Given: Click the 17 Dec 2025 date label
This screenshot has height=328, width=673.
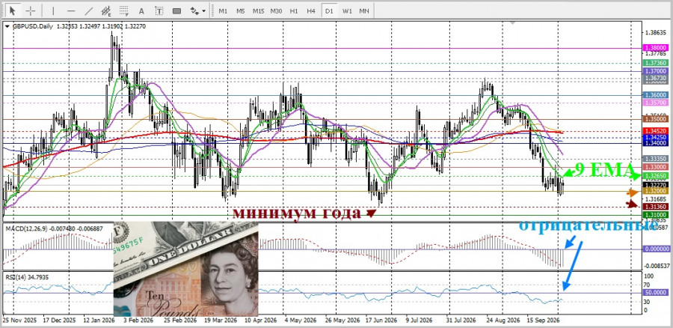Looking at the screenshot, I should 59,321.
